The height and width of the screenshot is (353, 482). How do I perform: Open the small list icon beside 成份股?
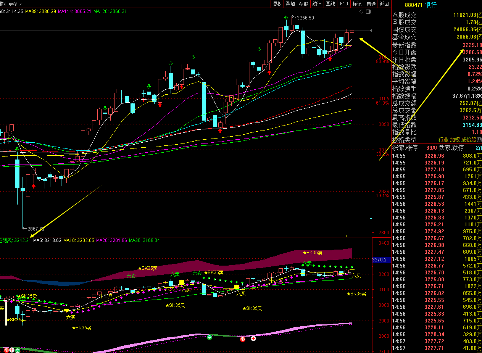tap(479, 140)
